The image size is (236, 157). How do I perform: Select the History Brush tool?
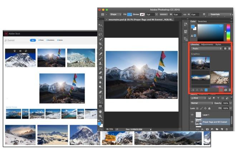(x=100, y=68)
